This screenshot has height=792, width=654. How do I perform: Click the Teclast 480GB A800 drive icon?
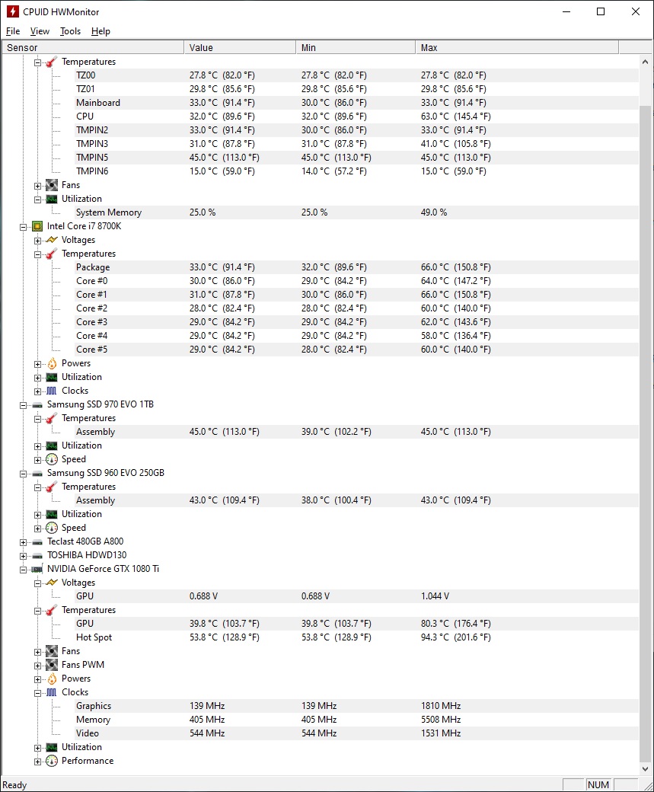point(37,541)
